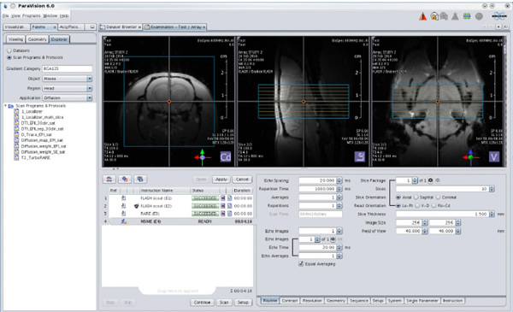Select Coronal slice orientation
The width and height of the screenshot is (513, 312).
pyautogui.click(x=438, y=197)
